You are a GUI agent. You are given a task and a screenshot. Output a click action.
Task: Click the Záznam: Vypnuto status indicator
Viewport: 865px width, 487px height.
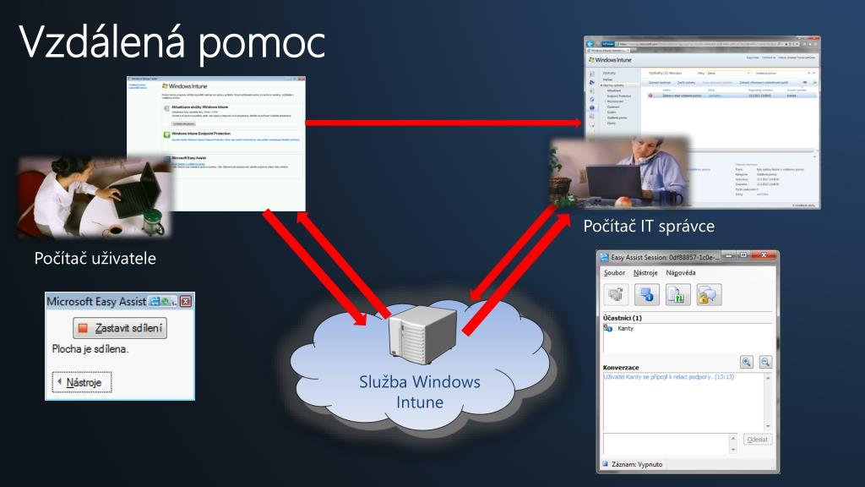coord(632,464)
